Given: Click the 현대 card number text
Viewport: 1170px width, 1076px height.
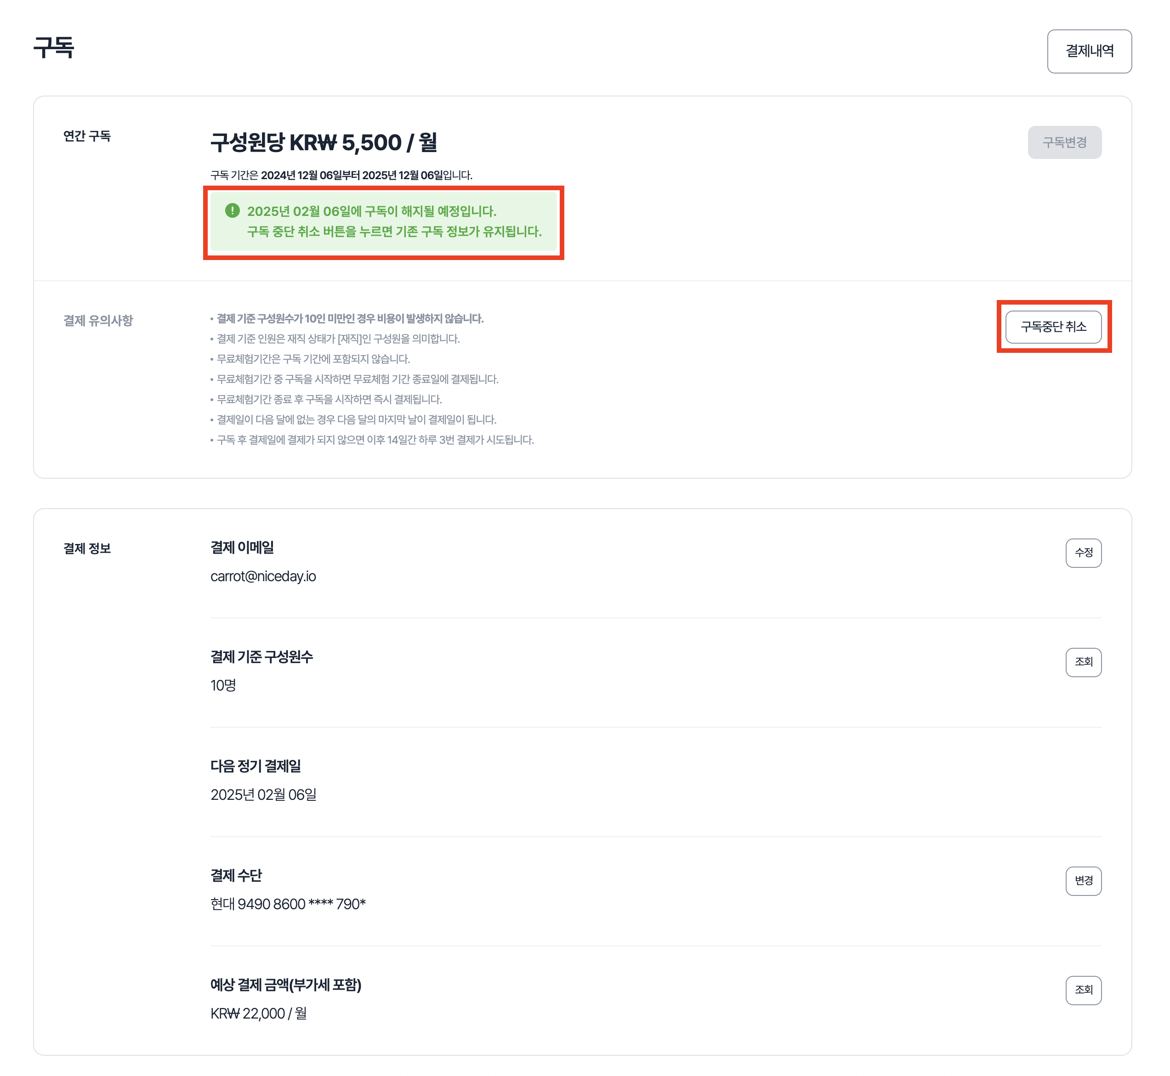Looking at the screenshot, I should pos(288,904).
